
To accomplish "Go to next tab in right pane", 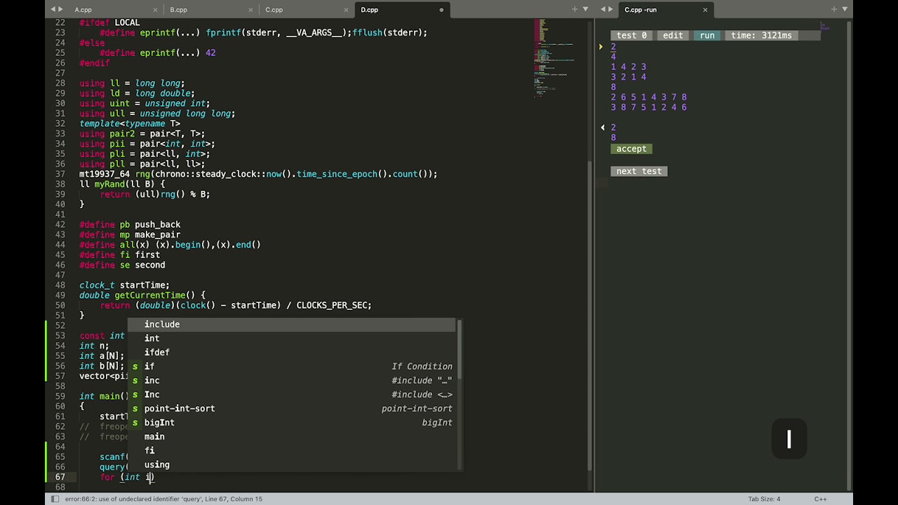I will pyautogui.click(x=610, y=10).
